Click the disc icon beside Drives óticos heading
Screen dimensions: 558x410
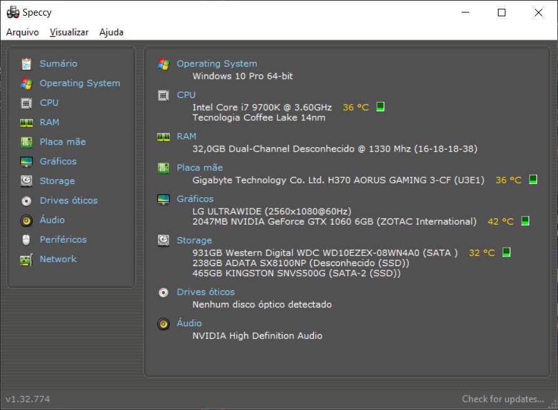point(163,293)
